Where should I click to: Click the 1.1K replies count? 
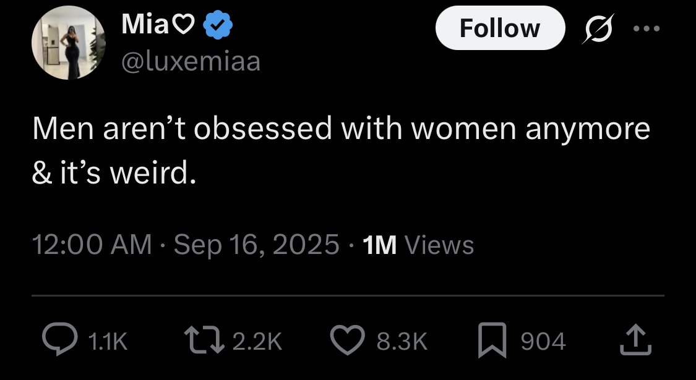pyautogui.click(x=107, y=342)
